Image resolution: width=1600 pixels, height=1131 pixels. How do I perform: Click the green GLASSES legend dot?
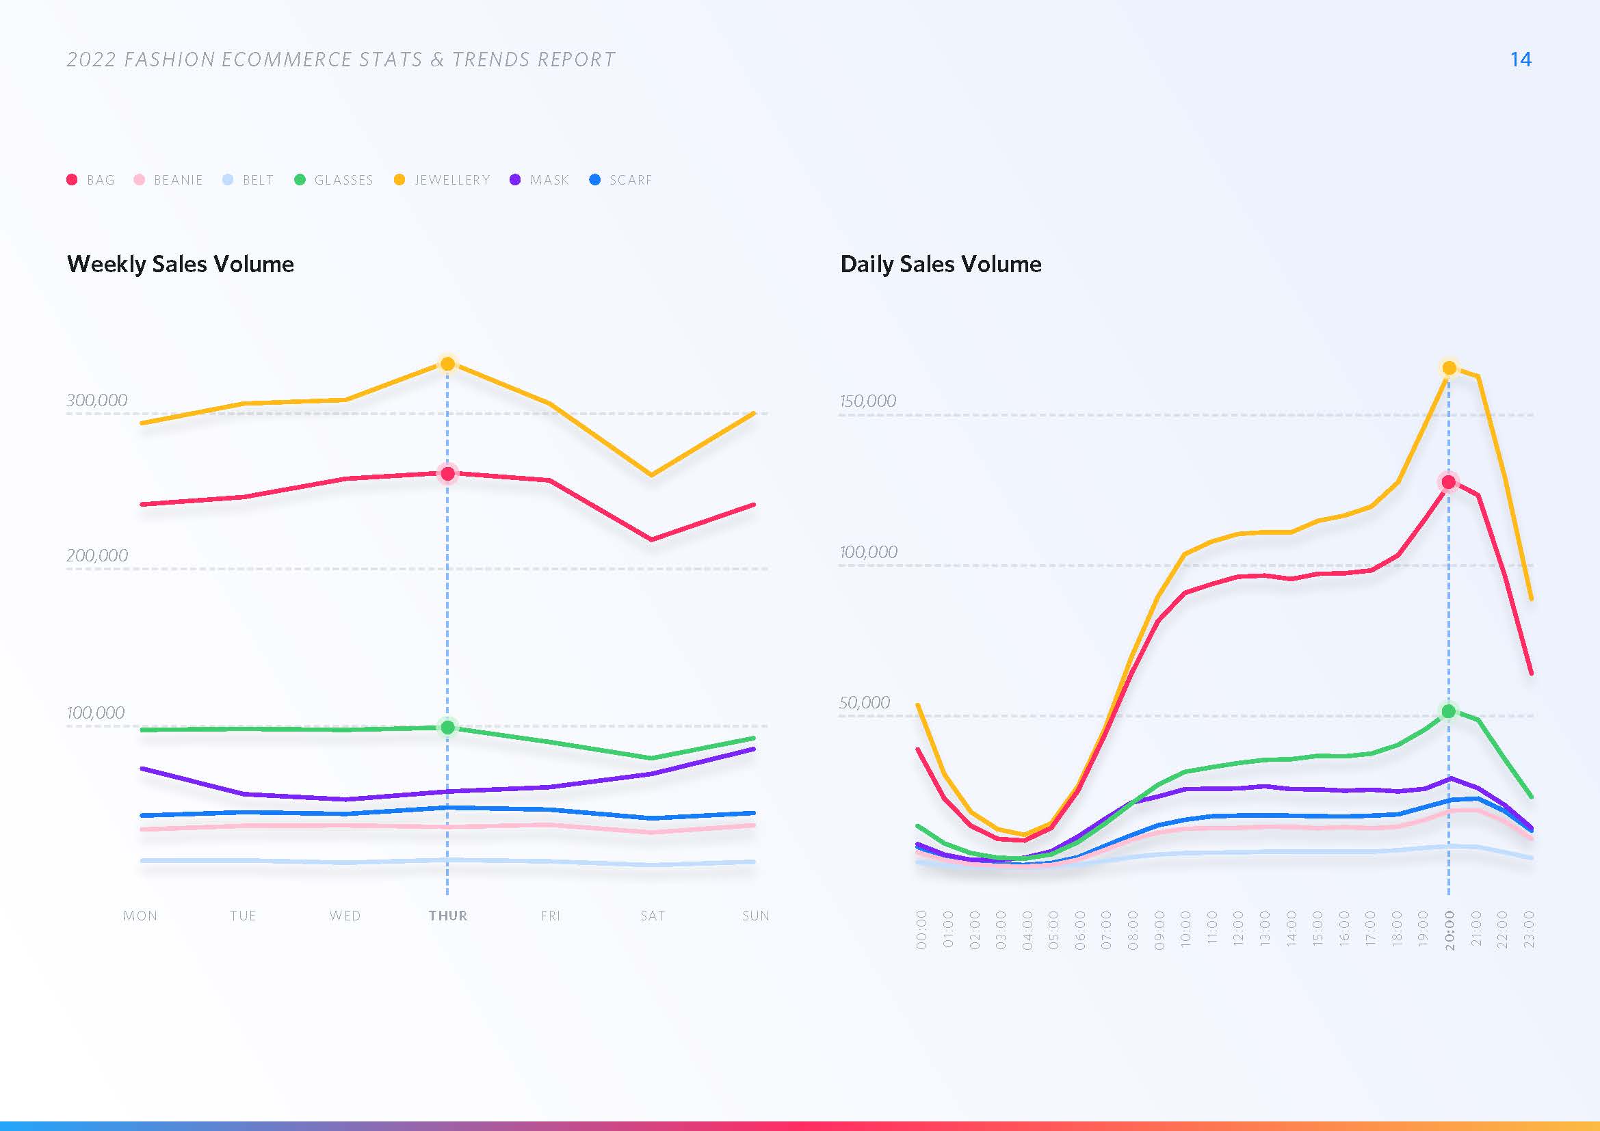point(300,180)
